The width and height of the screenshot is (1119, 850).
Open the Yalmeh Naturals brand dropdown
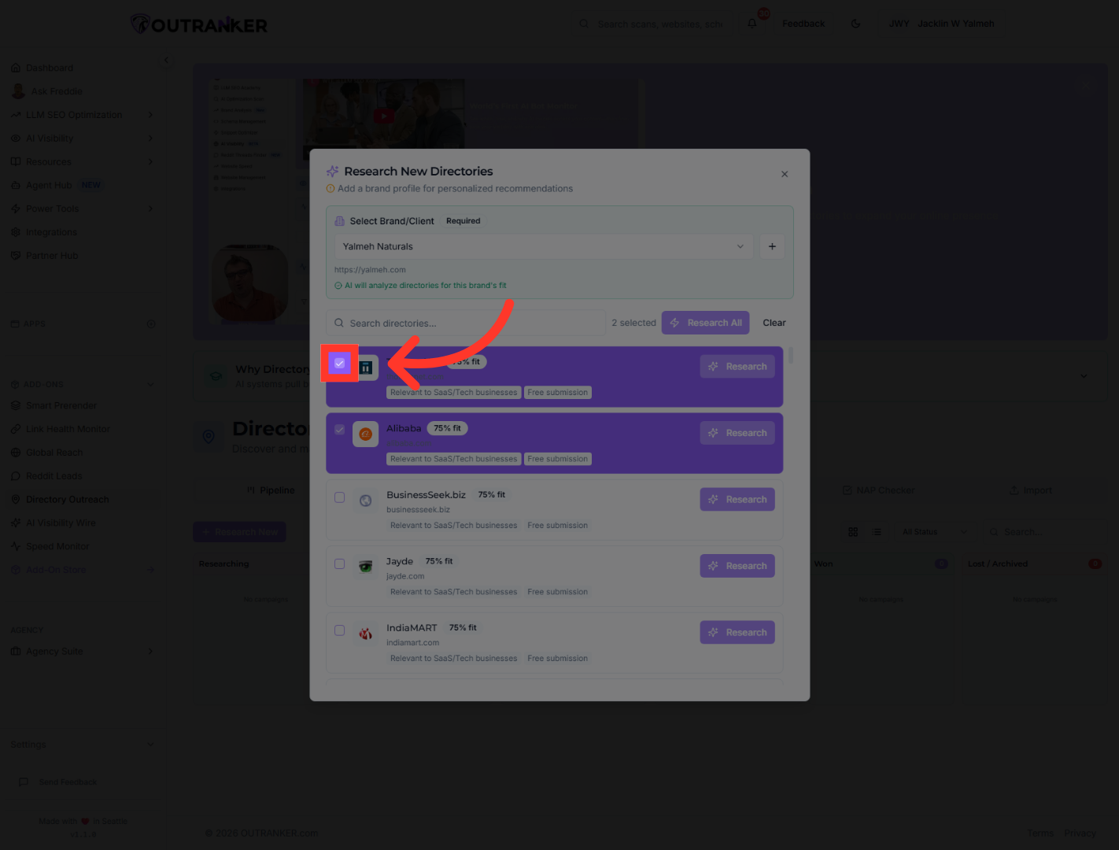[543, 246]
